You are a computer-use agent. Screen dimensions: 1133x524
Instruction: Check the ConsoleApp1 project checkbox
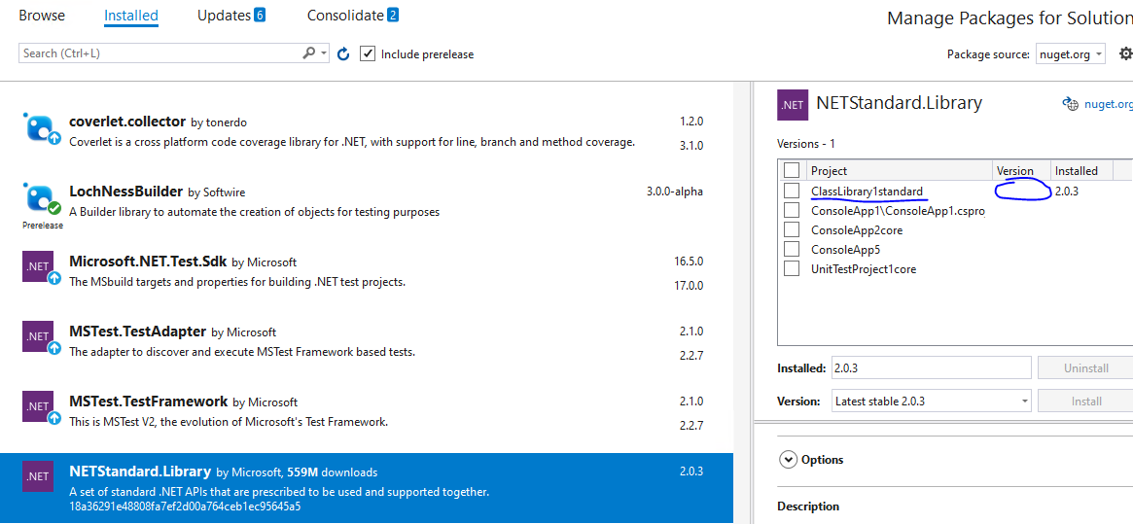792,210
